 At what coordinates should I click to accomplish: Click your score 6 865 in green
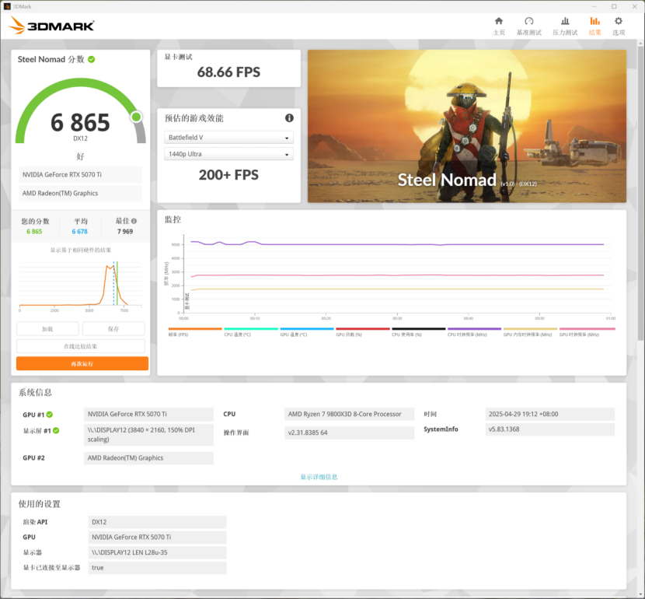34,231
